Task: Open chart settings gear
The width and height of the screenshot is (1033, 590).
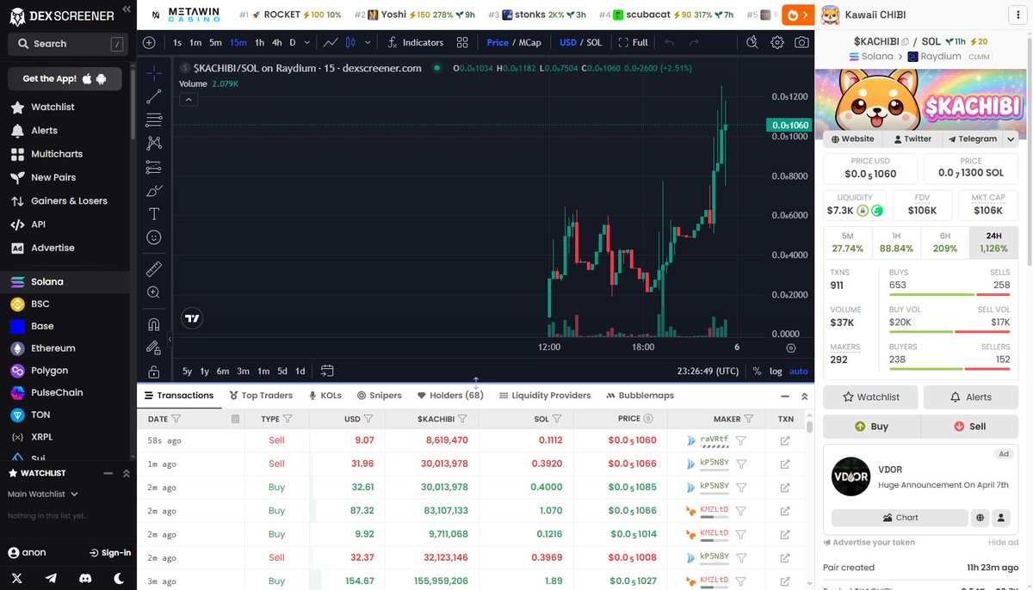Action: click(x=777, y=42)
